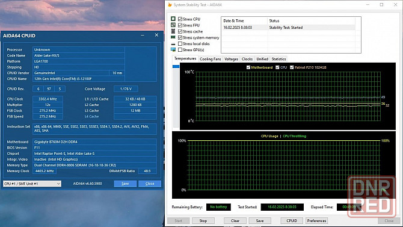Screen dimensions: 403x227
Task: Toggle Patriot P210 1024GB graph checkbox
Action: click(292, 67)
